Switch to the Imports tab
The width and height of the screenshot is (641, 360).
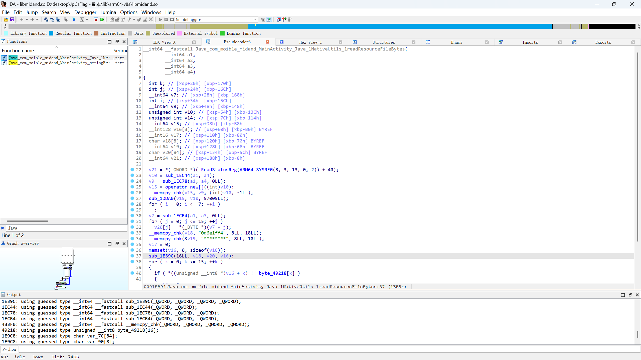(530, 42)
